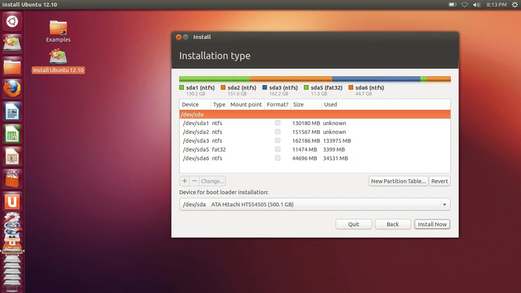The height and width of the screenshot is (293, 521).
Task: Open the system gear session menu
Action: coord(515,5)
